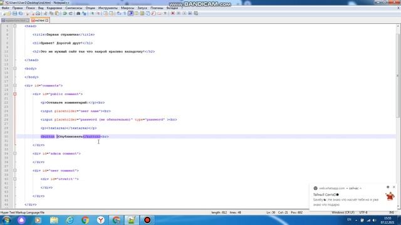Click the Save All toolbar icon
Screen dimensions: 401x225
[21, 13]
